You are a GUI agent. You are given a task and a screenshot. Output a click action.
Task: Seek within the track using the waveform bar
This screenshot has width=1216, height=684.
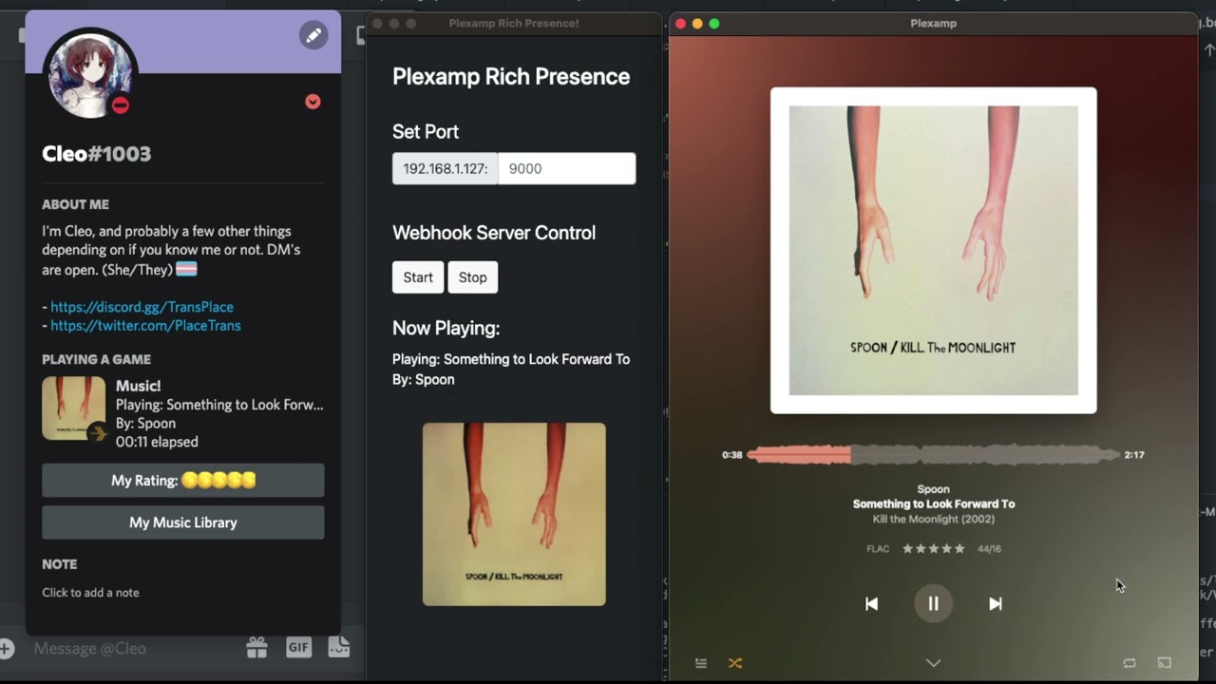click(933, 454)
